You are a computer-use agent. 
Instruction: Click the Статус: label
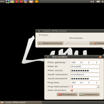[x=44, y=35]
